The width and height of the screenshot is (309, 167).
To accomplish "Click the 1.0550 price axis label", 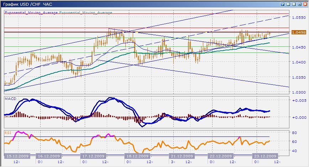I will [299, 17].
